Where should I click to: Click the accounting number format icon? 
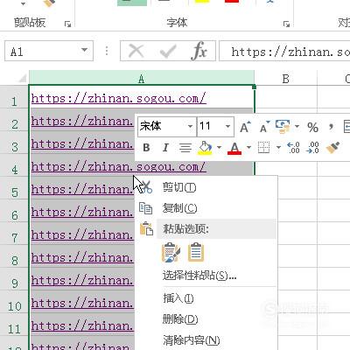tap(283, 127)
